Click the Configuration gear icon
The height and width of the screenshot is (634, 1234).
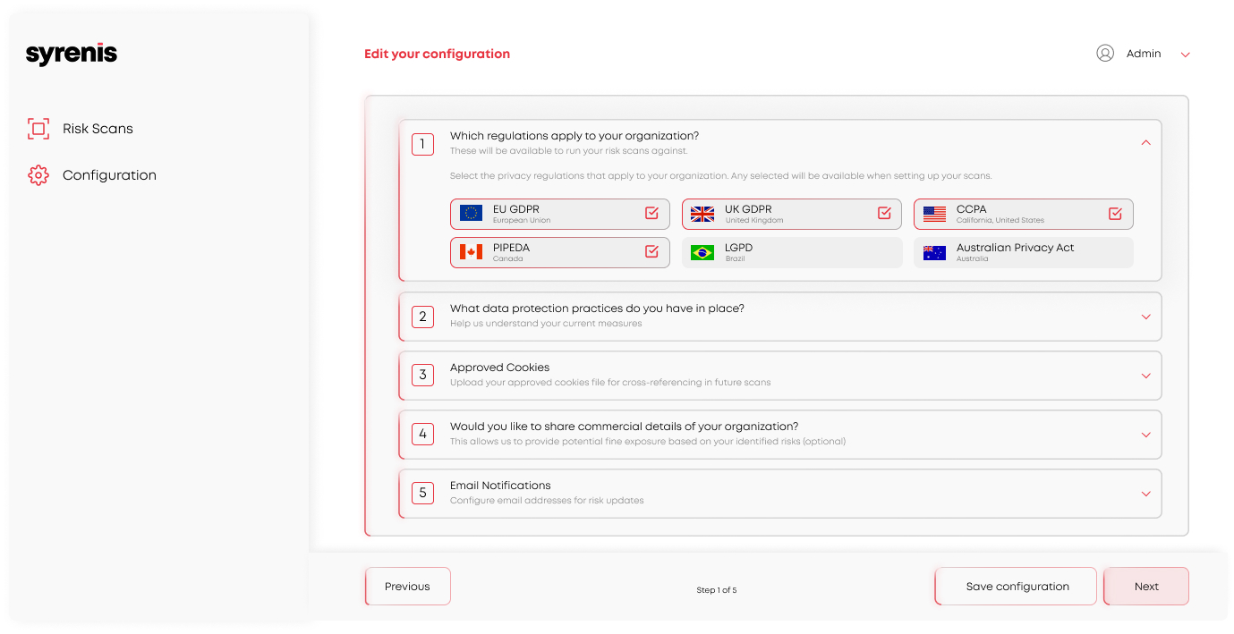(38, 175)
